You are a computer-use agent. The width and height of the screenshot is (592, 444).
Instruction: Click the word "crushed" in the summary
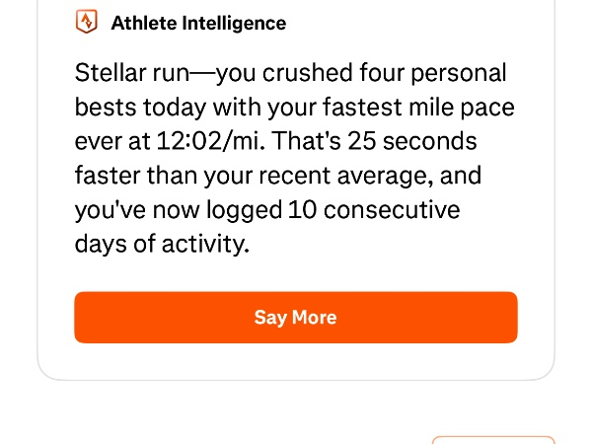pyautogui.click(x=333, y=73)
